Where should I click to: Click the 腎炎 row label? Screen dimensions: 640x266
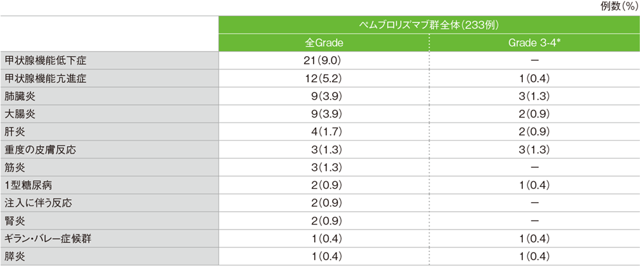click(14, 221)
